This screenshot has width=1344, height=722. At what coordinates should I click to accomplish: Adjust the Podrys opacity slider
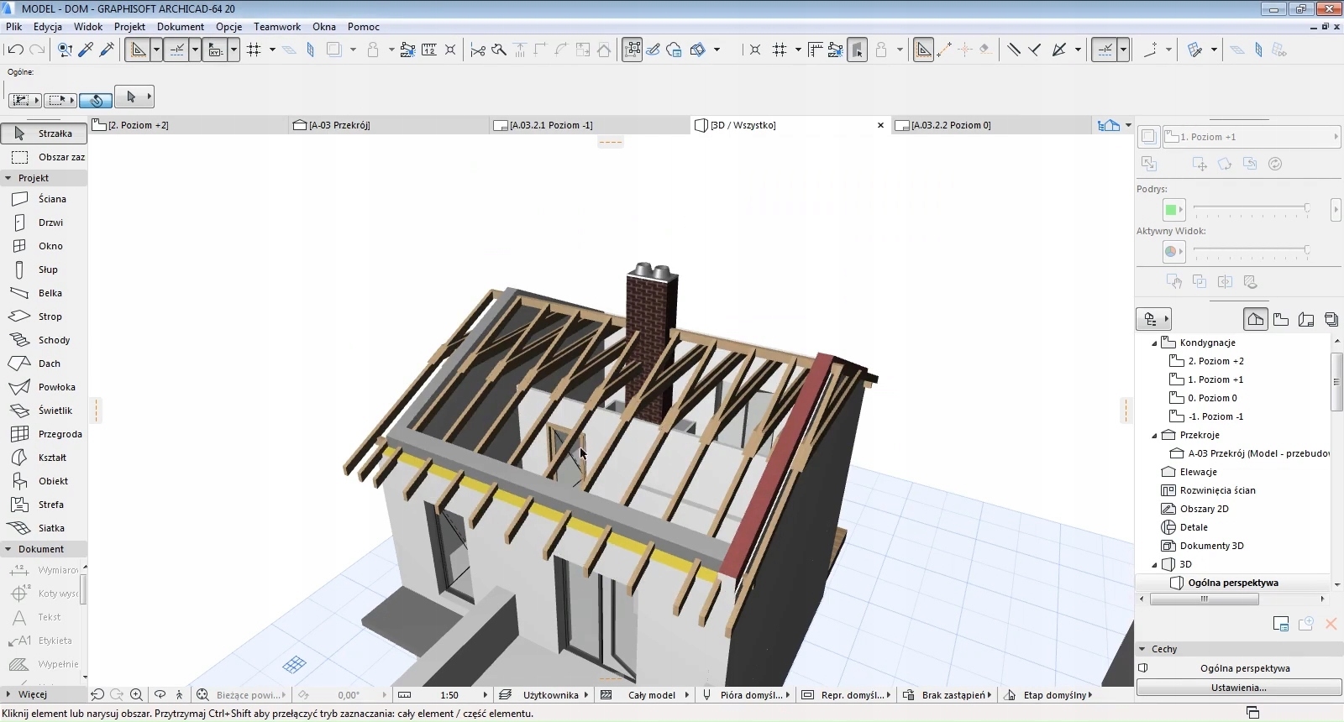pos(1306,208)
